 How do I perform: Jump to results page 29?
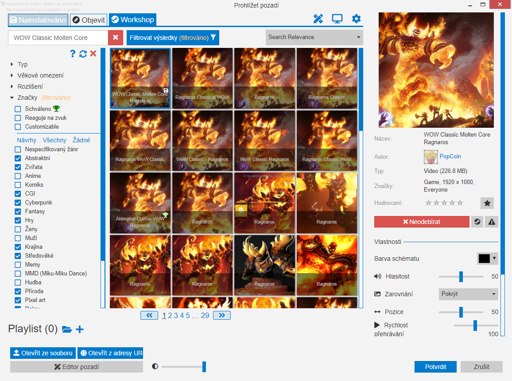pyautogui.click(x=205, y=316)
